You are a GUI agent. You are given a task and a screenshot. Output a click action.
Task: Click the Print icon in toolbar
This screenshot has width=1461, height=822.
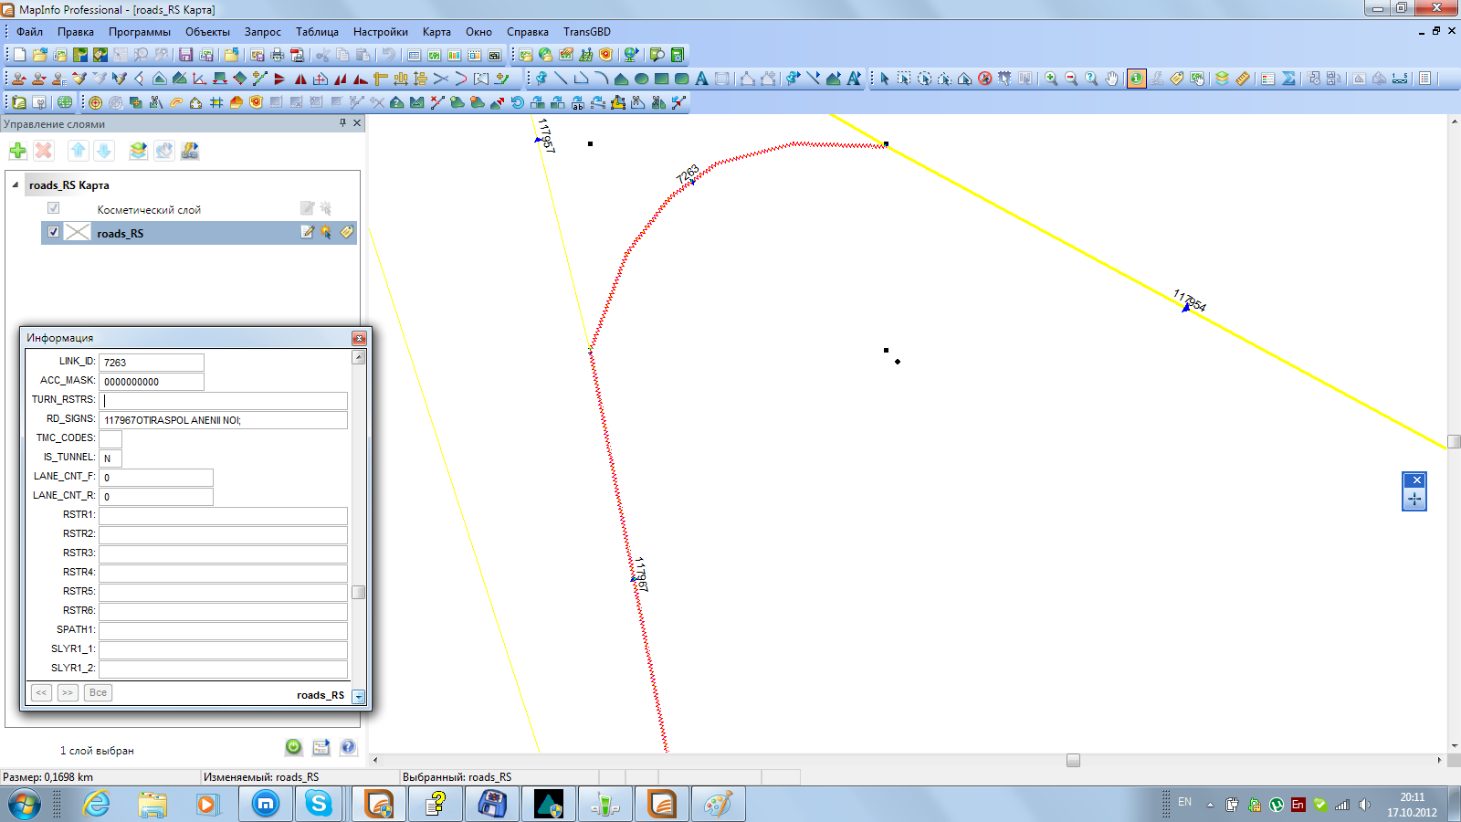[278, 55]
